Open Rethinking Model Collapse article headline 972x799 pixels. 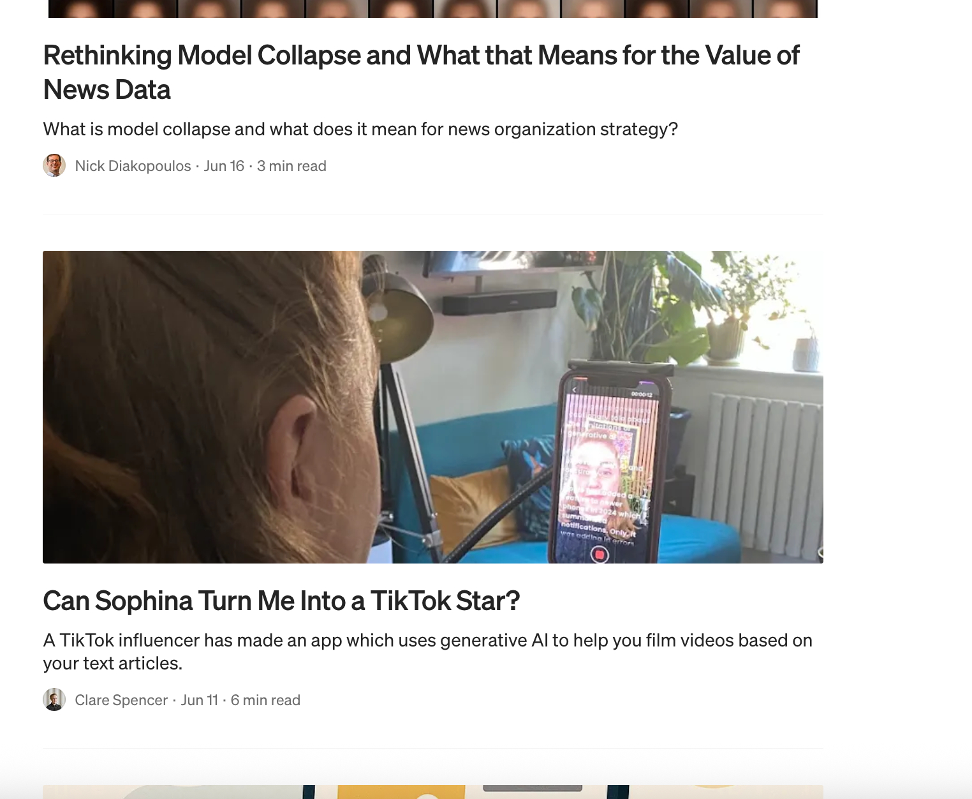pos(421,72)
